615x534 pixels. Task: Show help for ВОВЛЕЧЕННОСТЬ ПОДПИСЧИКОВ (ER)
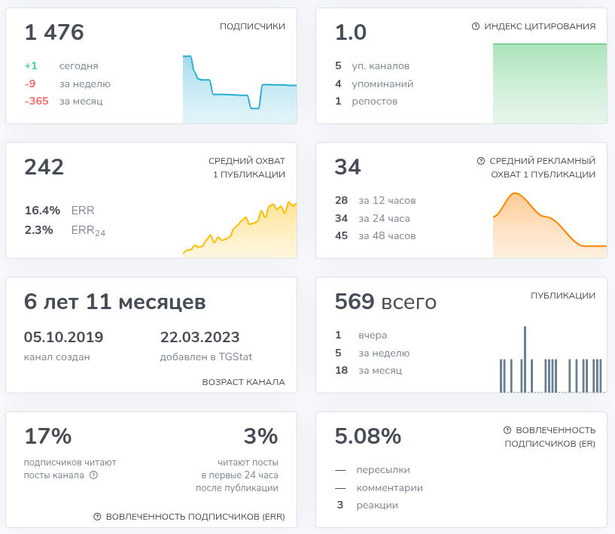pyautogui.click(x=507, y=430)
